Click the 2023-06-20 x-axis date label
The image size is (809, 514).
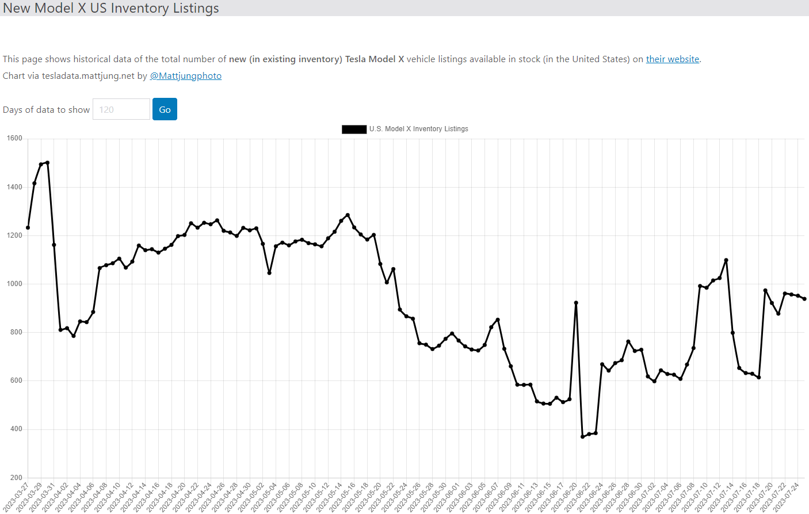tap(564, 497)
